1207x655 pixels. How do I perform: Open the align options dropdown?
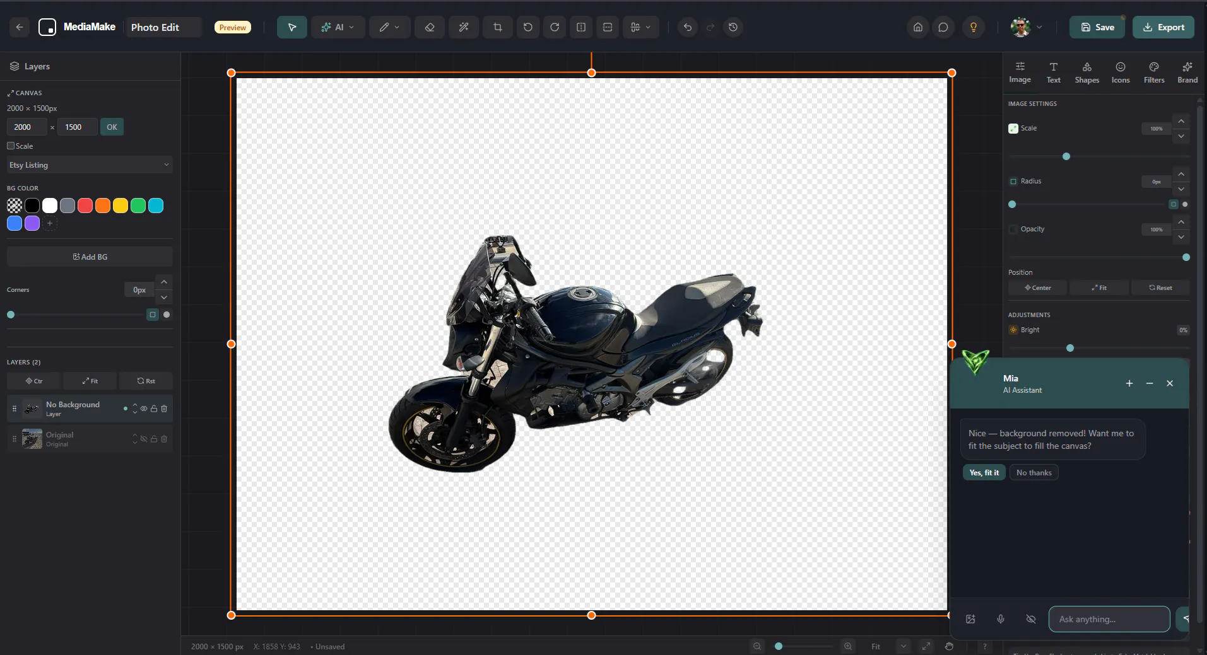point(641,27)
